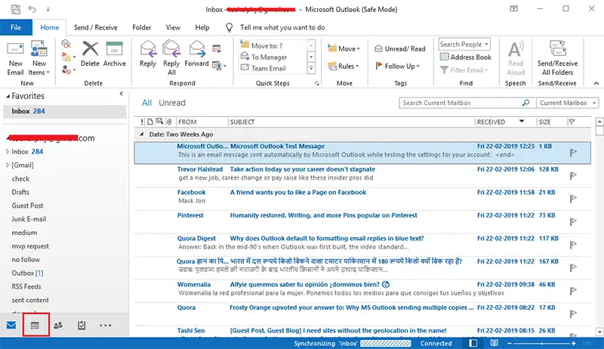Screen dimensions: 604x349
Task: Collapse the Favorites section
Action: [x=8, y=96]
